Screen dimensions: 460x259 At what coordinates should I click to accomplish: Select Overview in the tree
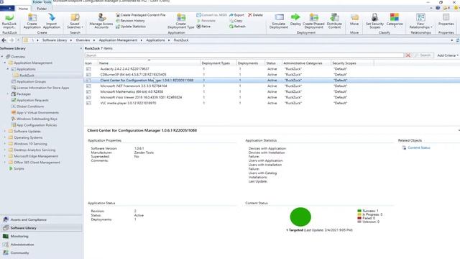(18, 57)
